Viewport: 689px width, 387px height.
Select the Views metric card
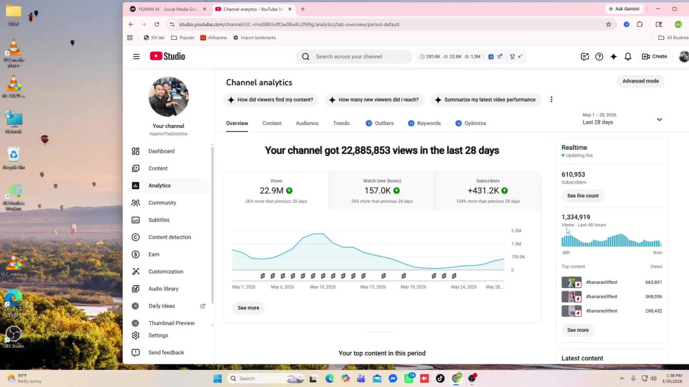click(276, 191)
